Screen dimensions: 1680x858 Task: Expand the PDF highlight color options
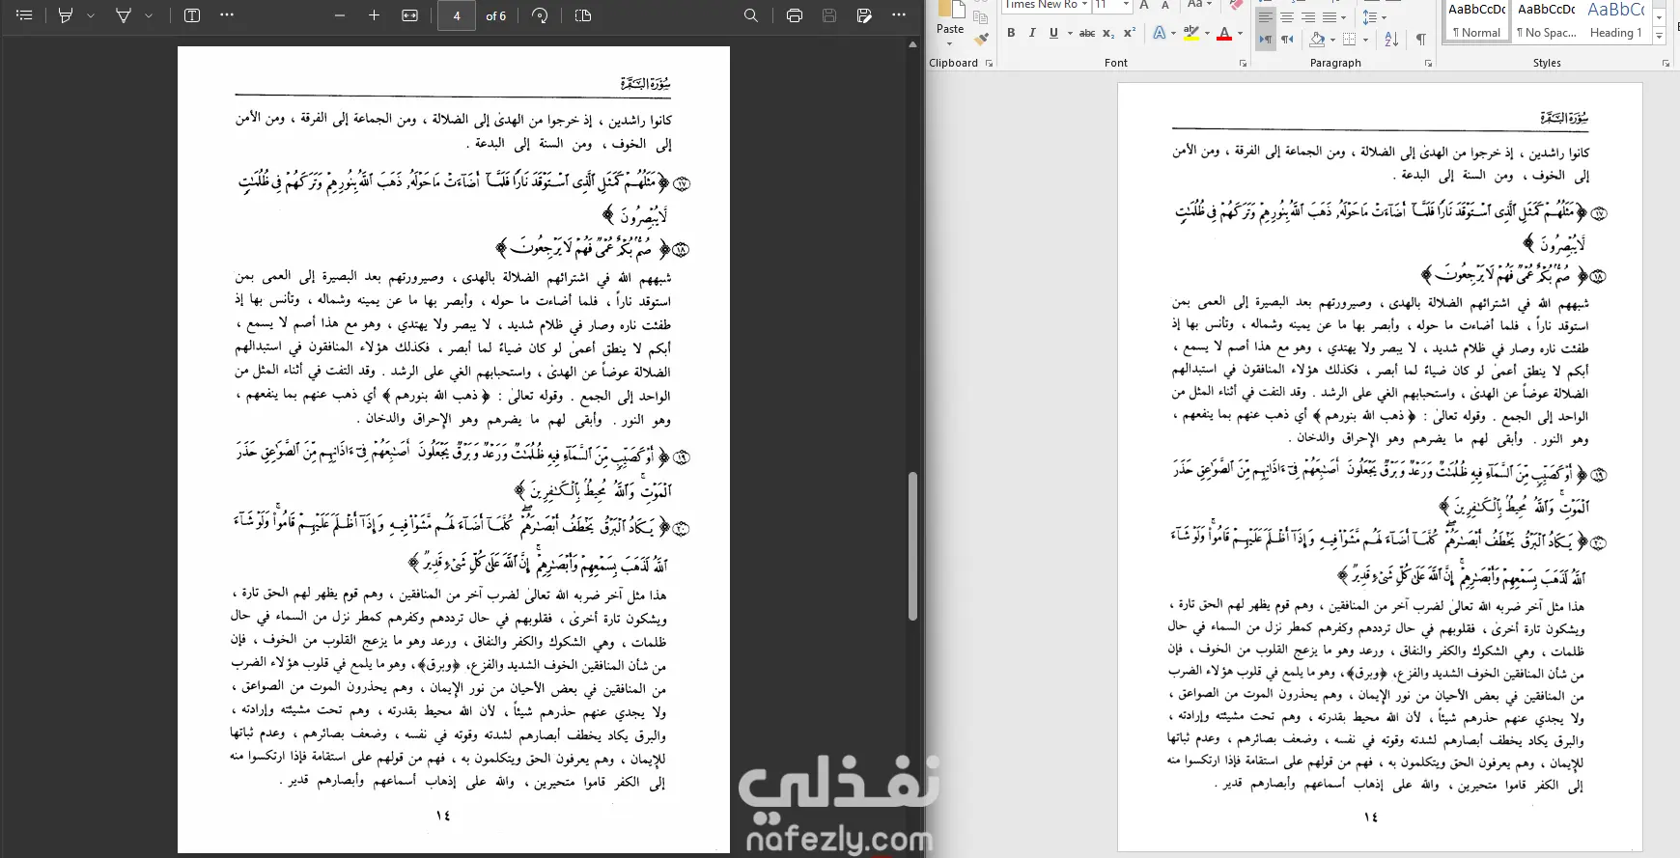[x=91, y=15]
